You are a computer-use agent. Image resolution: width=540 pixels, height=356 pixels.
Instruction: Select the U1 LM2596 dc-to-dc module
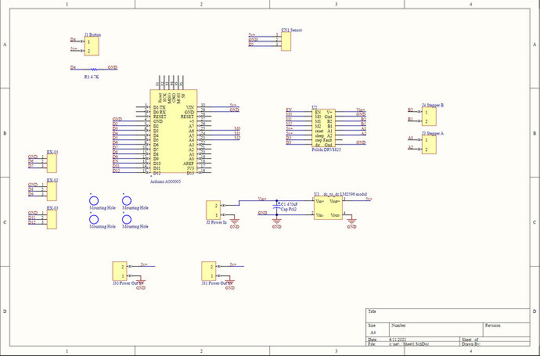(328, 208)
